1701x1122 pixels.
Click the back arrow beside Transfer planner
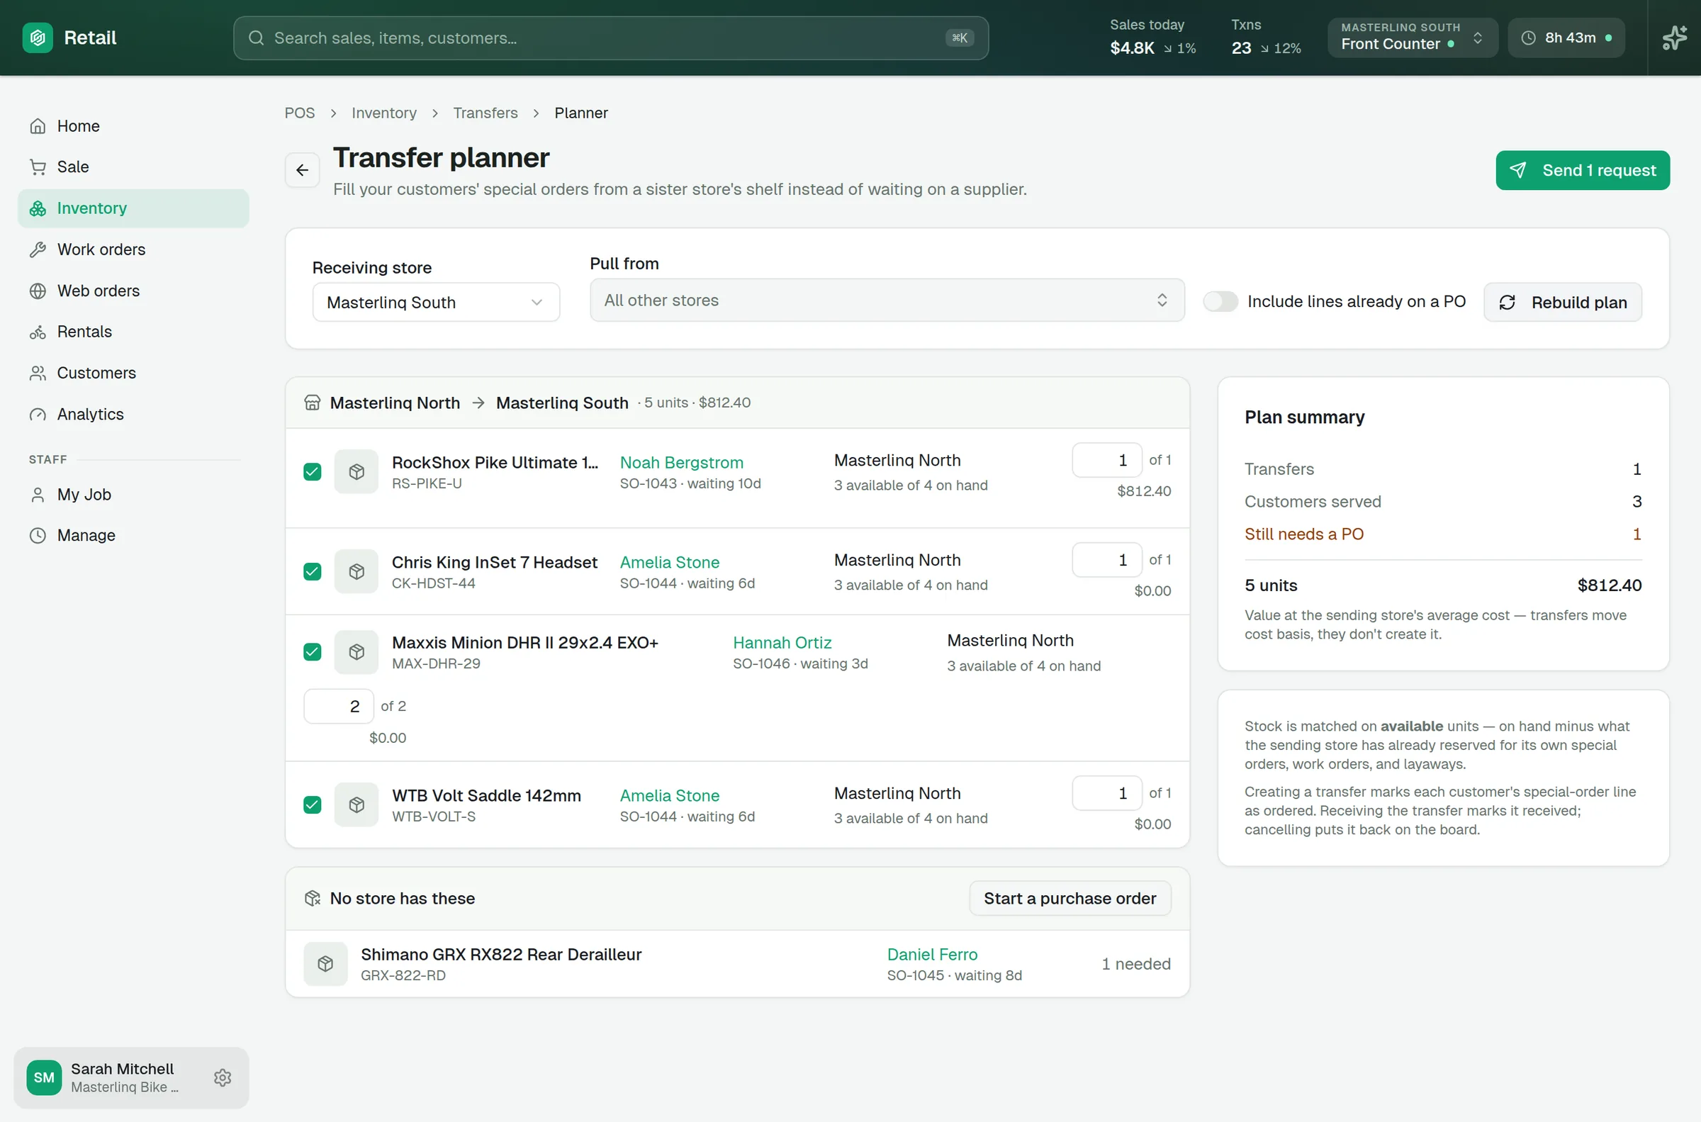point(303,170)
